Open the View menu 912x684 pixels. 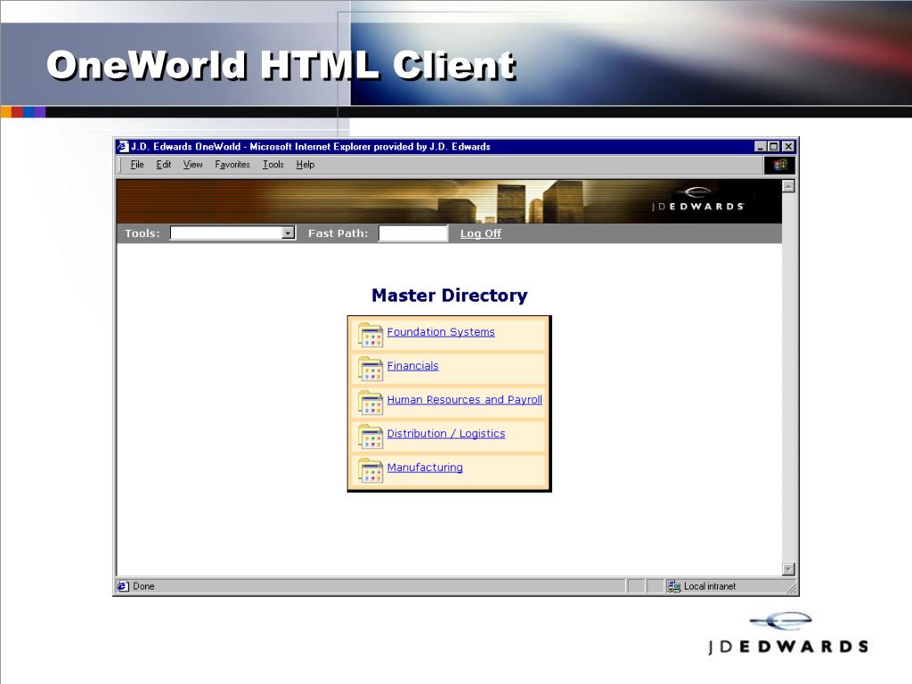(192, 165)
